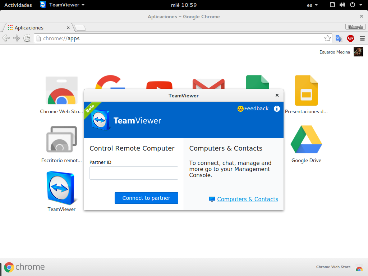Open the Chrome Web Store app icon

pyautogui.click(x=61, y=91)
